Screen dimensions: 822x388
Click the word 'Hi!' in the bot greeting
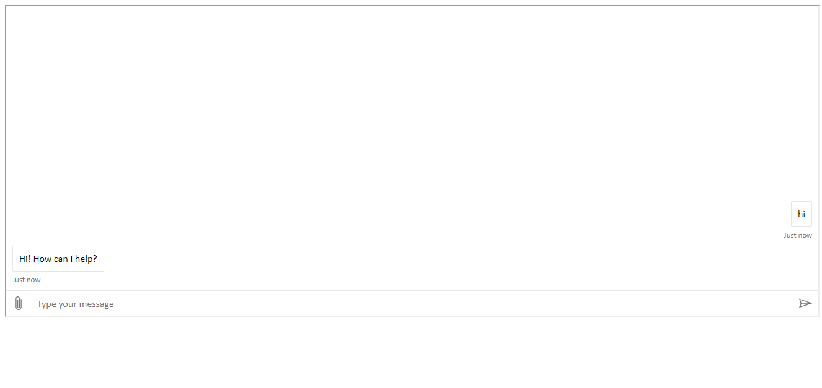(x=25, y=259)
